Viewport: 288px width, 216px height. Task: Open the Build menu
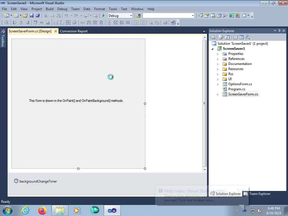(49, 9)
